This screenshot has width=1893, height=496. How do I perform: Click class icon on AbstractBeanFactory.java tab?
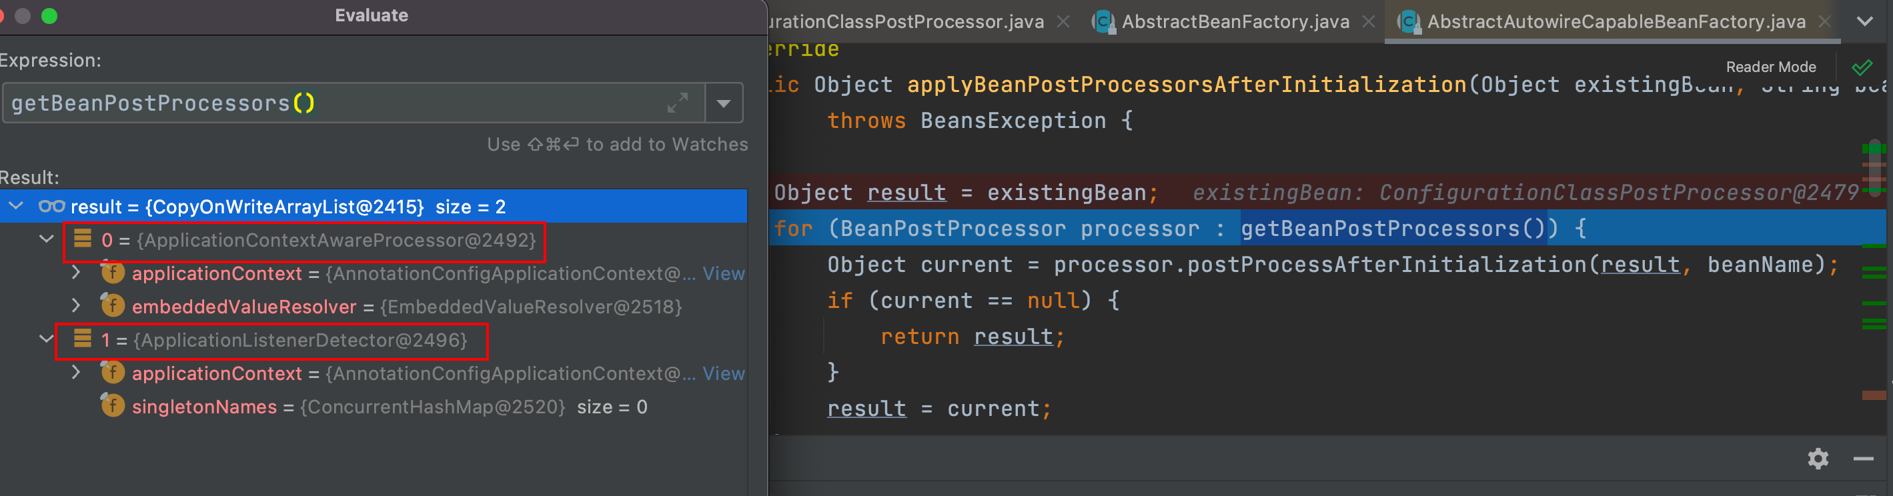[1103, 22]
